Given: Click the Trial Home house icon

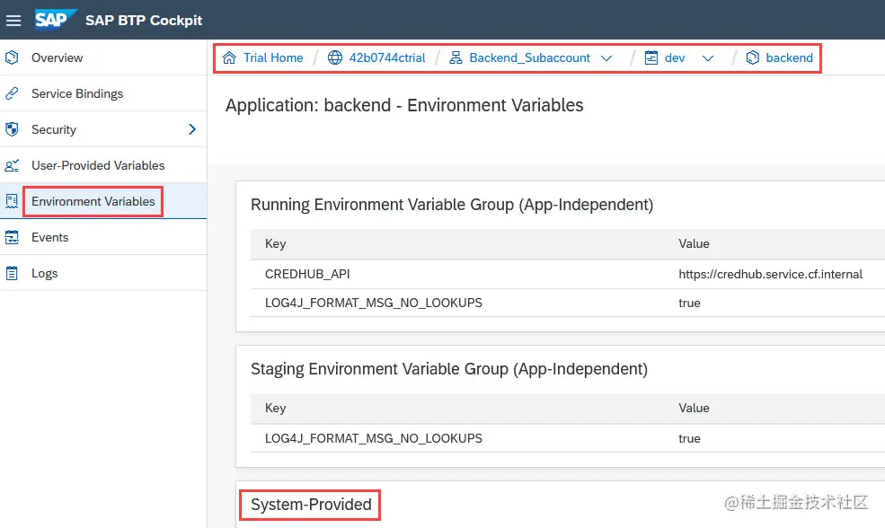Looking at the screenshot, I should pyautogui.click(x=229, y=57).
